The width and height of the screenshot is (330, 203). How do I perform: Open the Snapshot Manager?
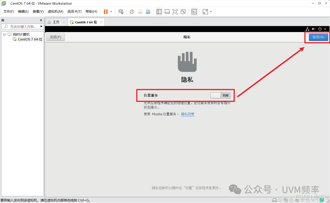pyautogui.click(x=148, y=11)
